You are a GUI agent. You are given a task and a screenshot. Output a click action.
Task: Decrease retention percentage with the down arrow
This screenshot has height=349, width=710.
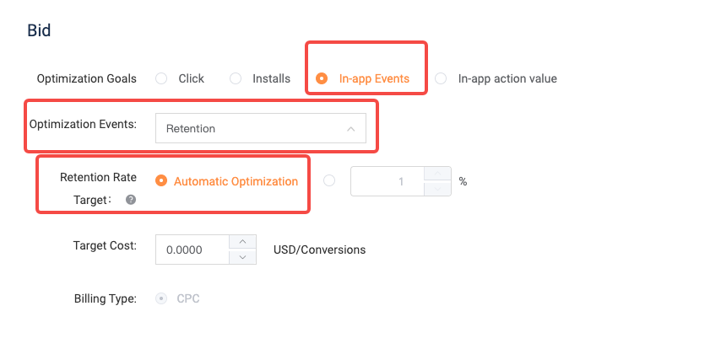coord(436,189)
